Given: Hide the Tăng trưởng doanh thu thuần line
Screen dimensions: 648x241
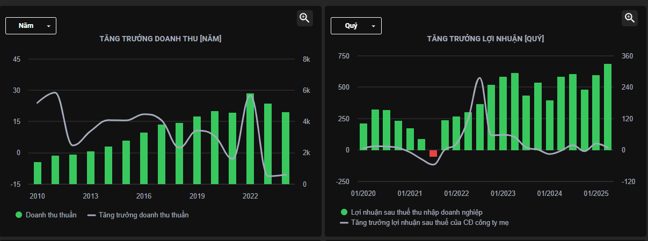Looking at the screenshot, I should click(x=138, y=215).
